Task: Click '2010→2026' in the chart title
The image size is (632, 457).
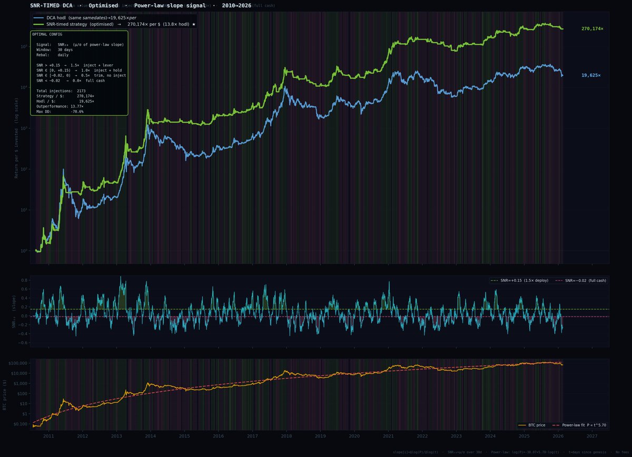Action: tap(237, 5)
